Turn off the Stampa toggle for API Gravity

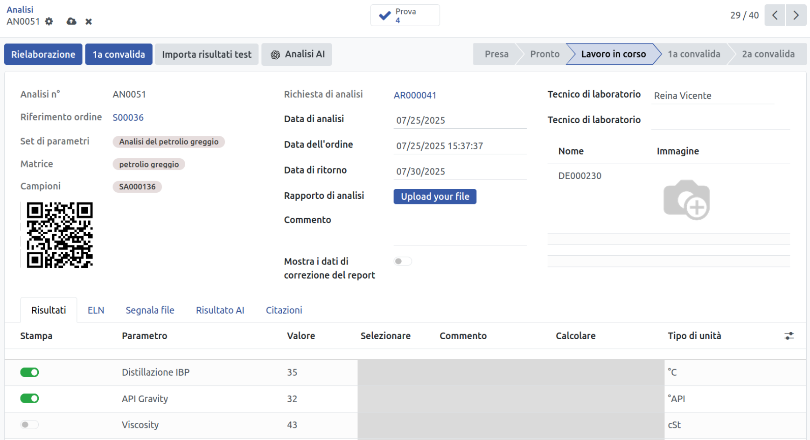tap(29, 398)
